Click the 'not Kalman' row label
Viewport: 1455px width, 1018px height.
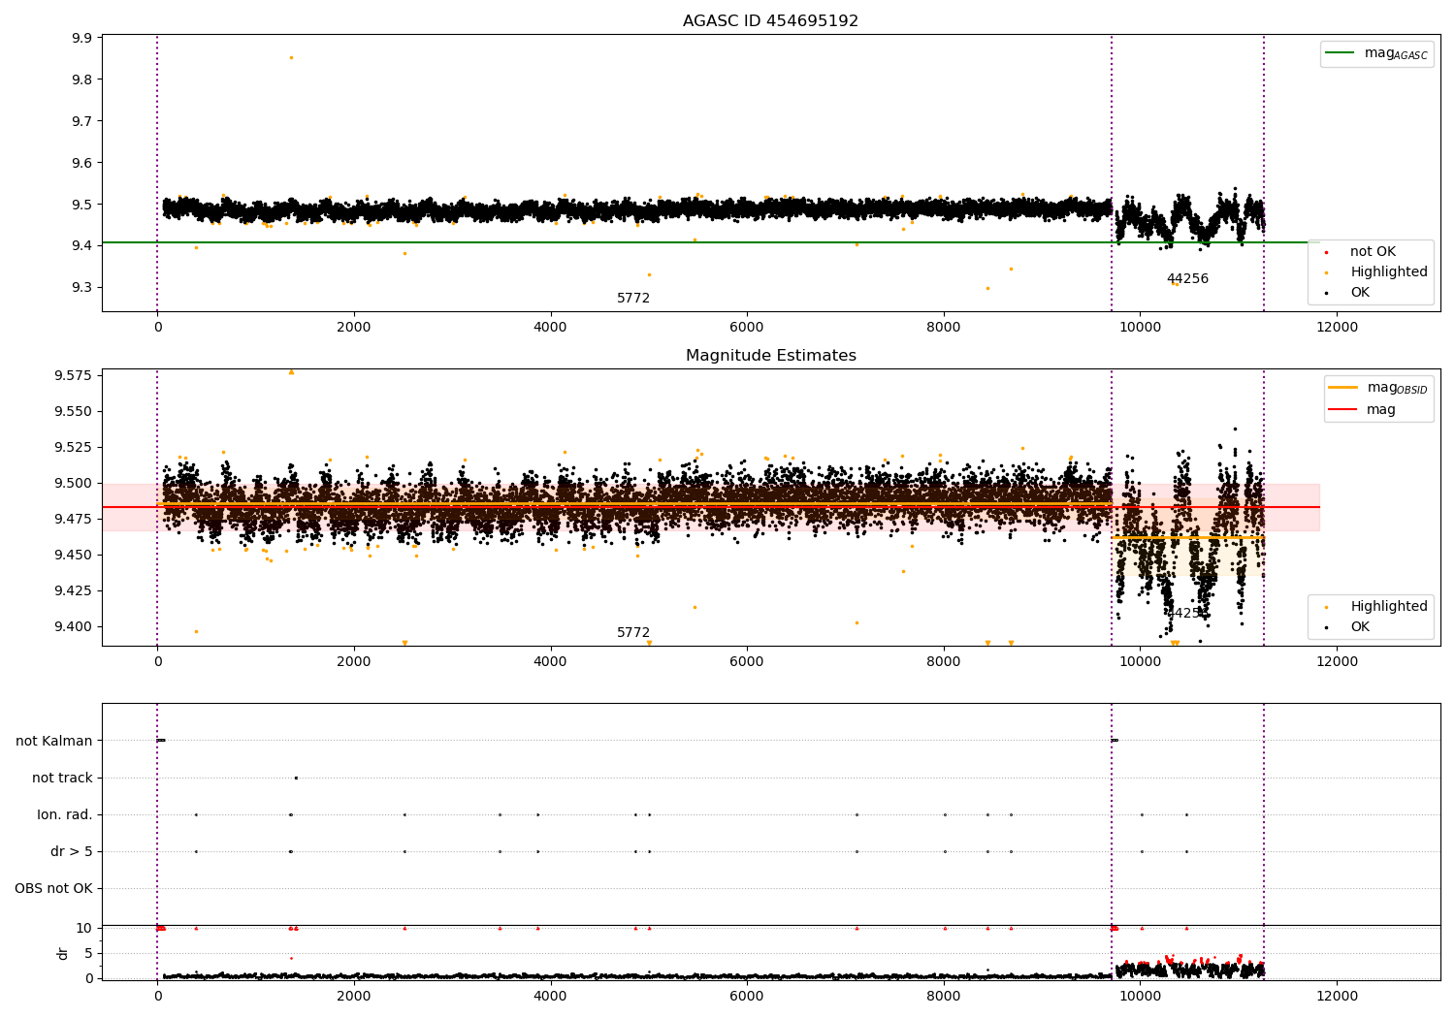click(x=54, y=741)
